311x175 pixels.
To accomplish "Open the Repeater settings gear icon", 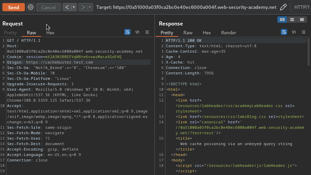I will pyautogui.click(x=31, y=7).
